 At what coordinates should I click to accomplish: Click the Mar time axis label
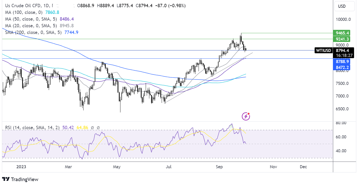(68, 167)
